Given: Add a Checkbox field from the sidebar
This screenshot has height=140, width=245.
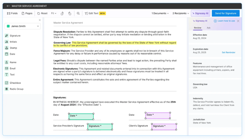Looking at the screenshot, I should [15, 83].
